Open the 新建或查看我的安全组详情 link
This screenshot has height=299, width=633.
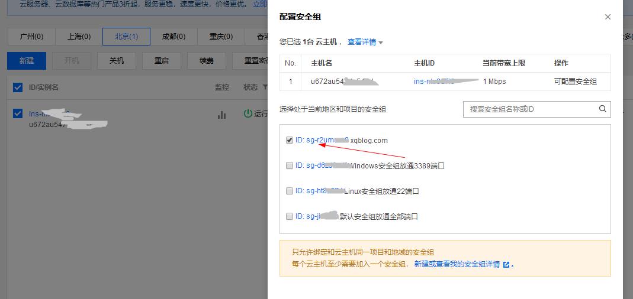457,264
